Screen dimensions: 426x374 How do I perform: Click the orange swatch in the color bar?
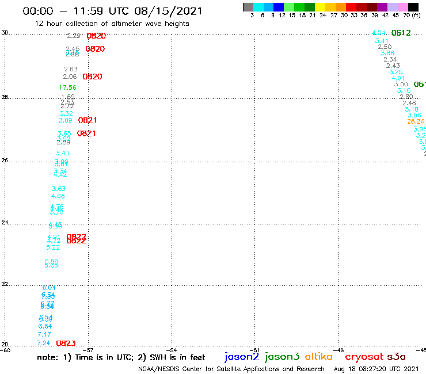[341, 7]
